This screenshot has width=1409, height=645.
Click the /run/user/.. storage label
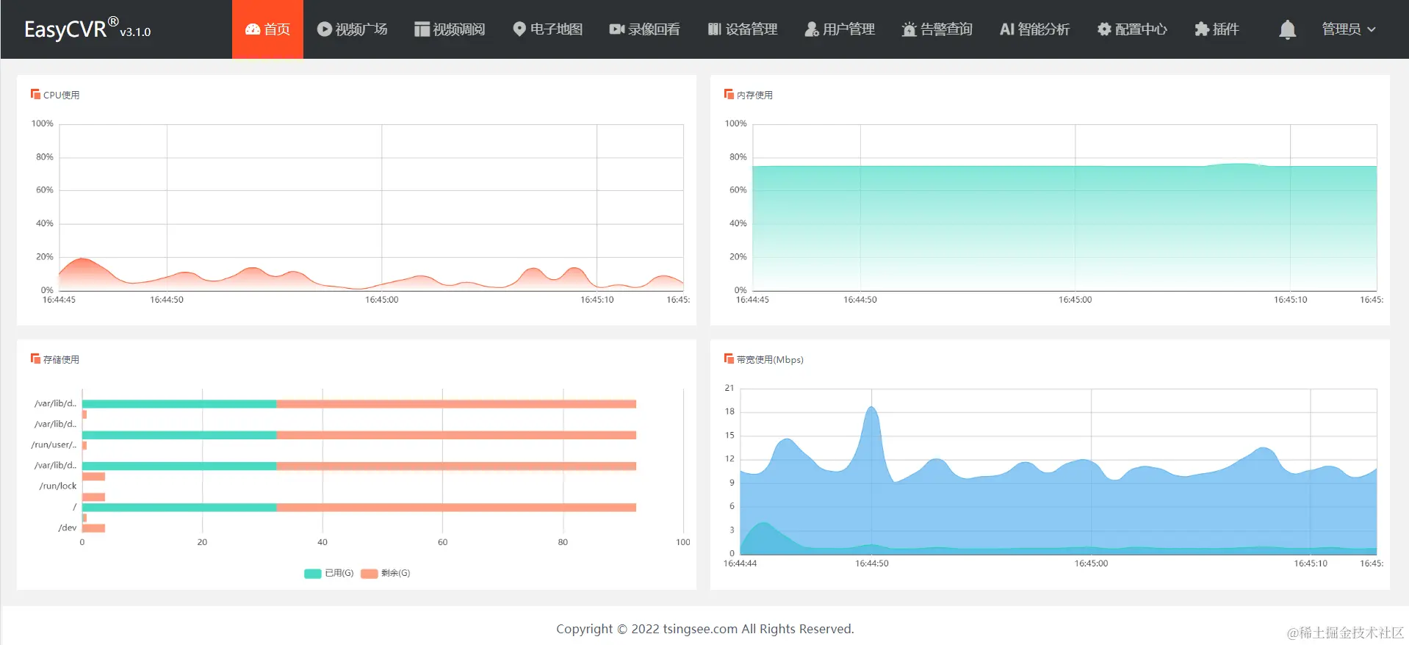pos(54,444)
